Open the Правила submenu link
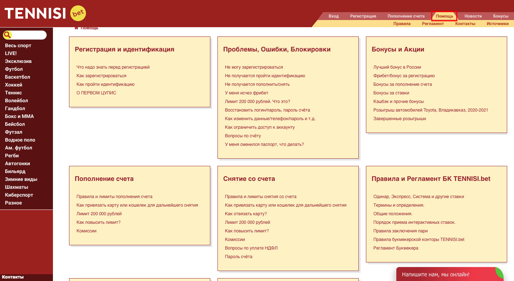The width and height of the screenshot is (514, 281). tap(402, 24)
